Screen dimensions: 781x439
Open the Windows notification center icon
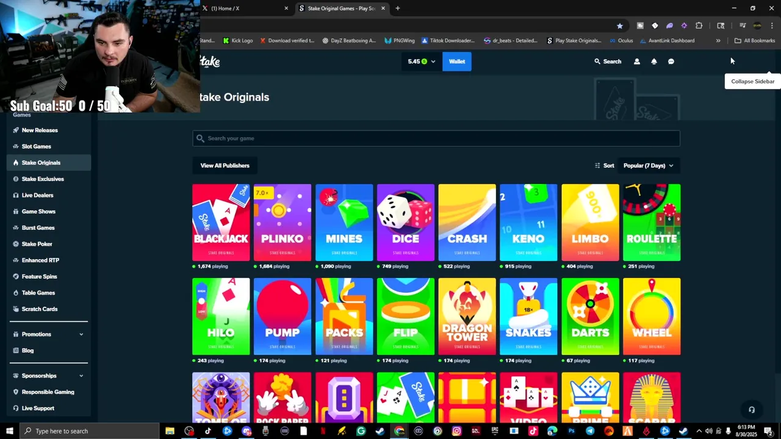pos(768,431)
